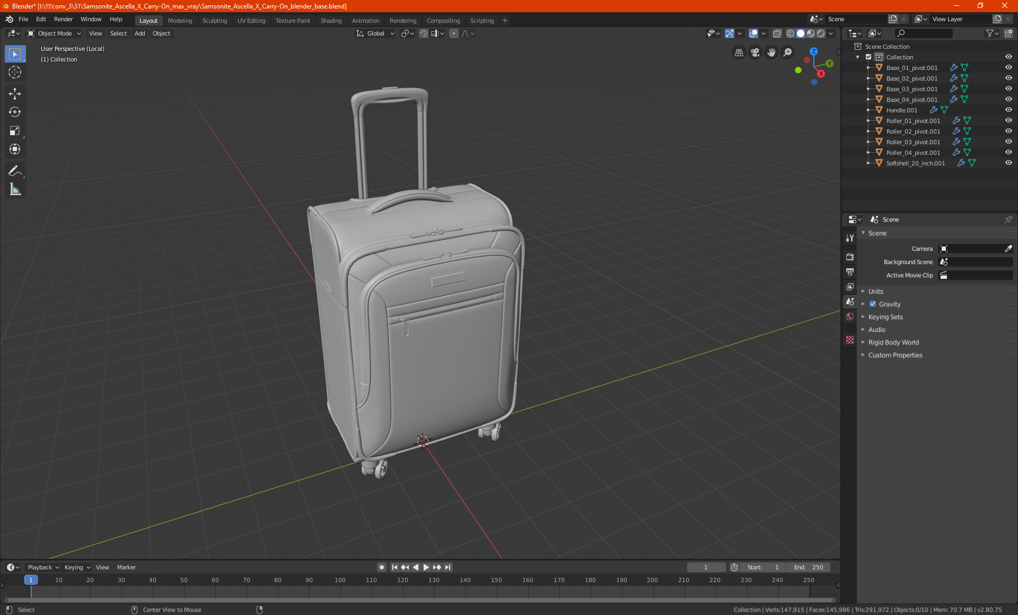Open the World properties tab
1018x615 pixels.
(x=850, y=317)
